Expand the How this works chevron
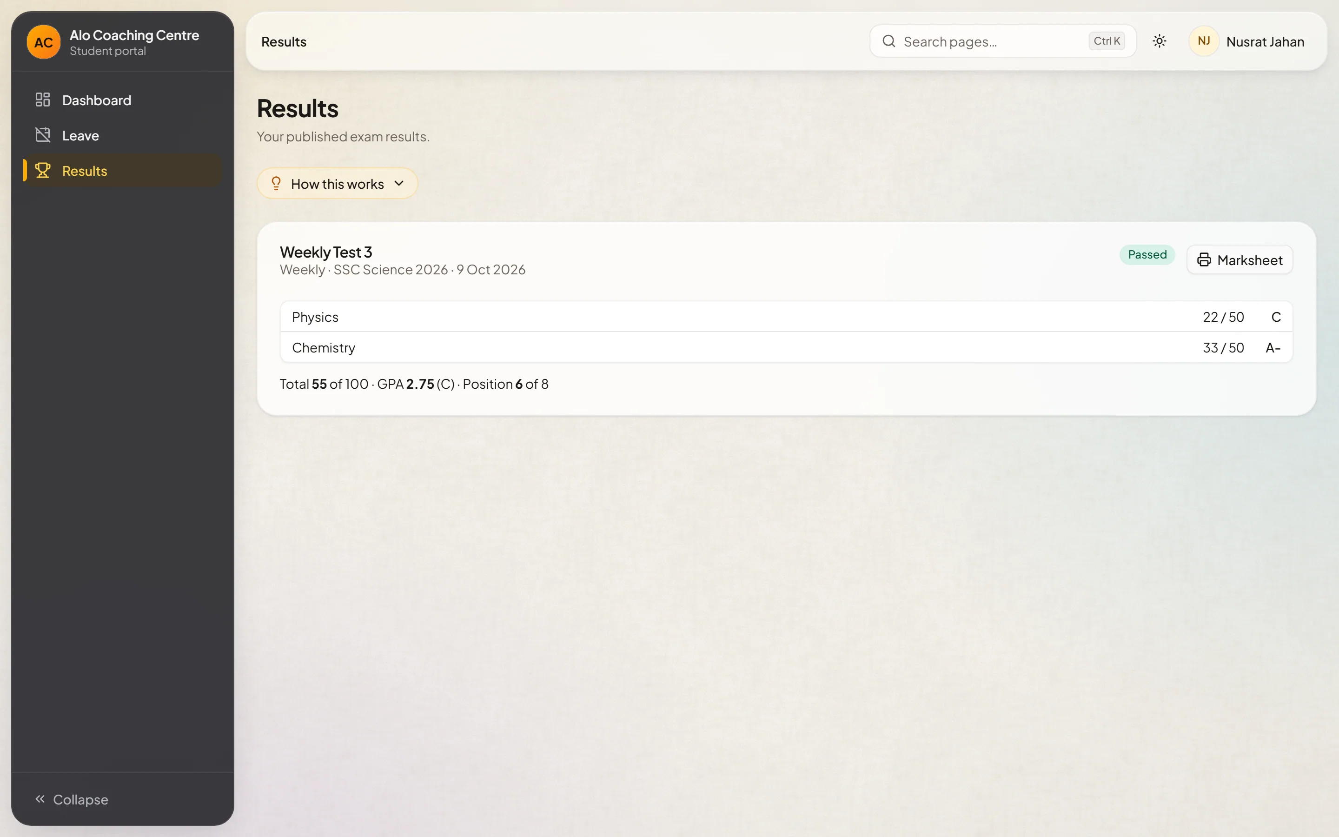This screenshot has height=837, width=1339. (x=399, y=183)
